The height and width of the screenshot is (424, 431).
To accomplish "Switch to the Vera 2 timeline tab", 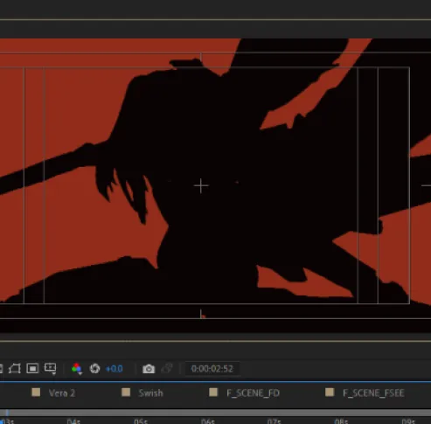I will [62, 393].
